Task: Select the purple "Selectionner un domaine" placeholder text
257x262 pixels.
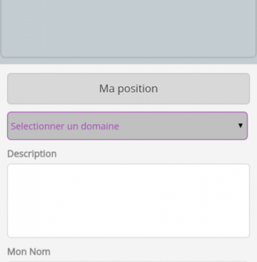Action: pos(65,126)
